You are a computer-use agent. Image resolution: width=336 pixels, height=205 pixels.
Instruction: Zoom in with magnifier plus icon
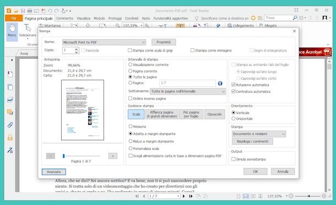147,25
